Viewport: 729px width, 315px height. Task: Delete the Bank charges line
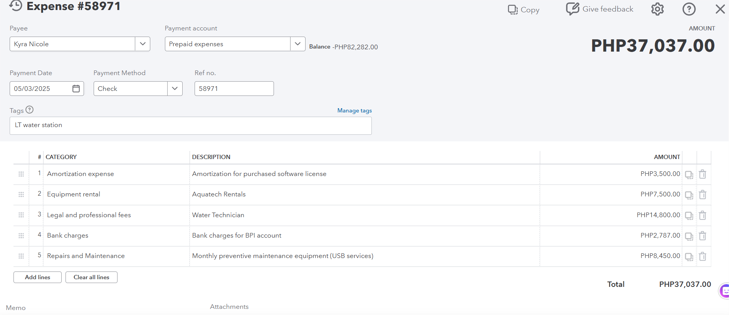(x=702, y=236)
